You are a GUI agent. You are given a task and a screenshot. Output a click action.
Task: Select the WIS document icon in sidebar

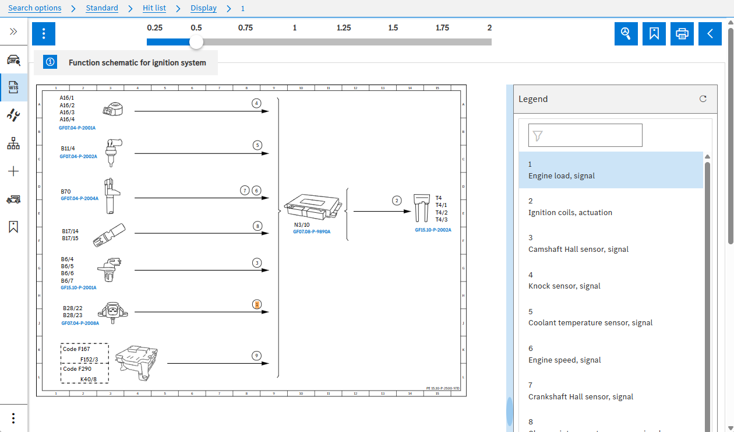point(13,87)
